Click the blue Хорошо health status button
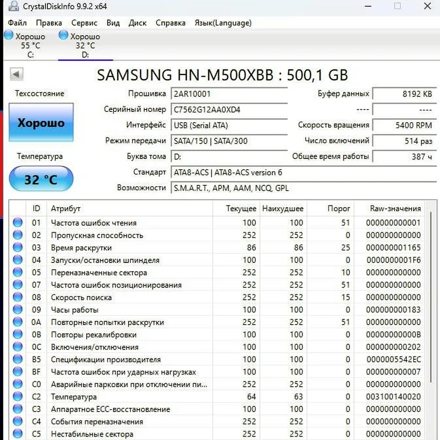 41,122
